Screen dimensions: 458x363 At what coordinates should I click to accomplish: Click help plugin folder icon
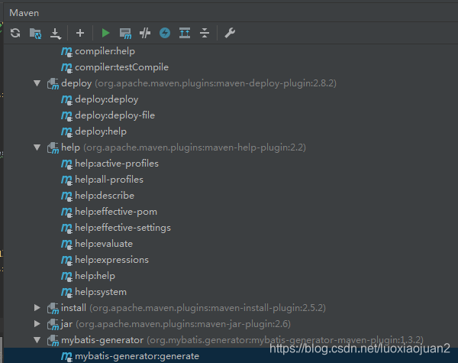click(x=53, y=147)
